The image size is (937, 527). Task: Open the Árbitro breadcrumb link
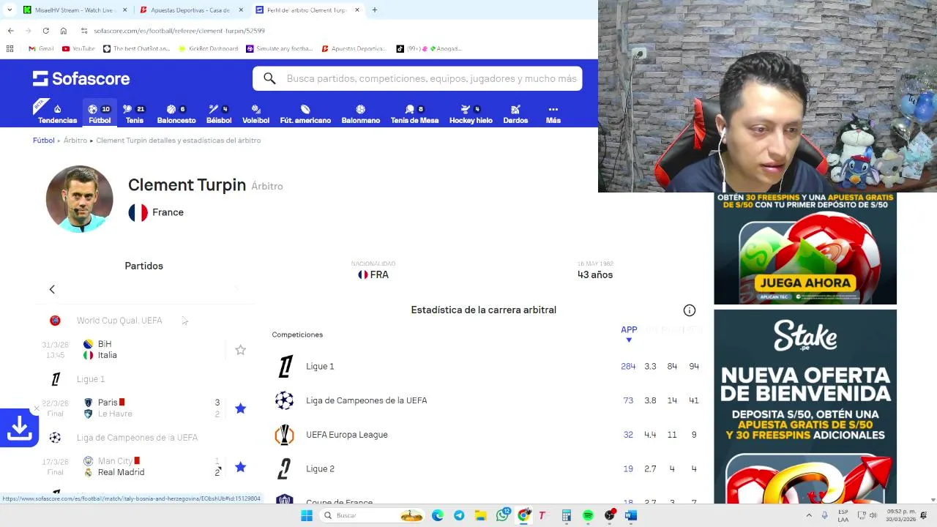(75, 140)
